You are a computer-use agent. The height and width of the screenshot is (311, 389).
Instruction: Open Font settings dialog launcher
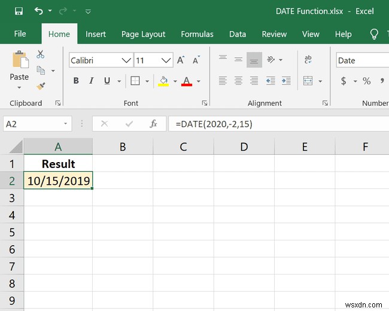(205, 103)
